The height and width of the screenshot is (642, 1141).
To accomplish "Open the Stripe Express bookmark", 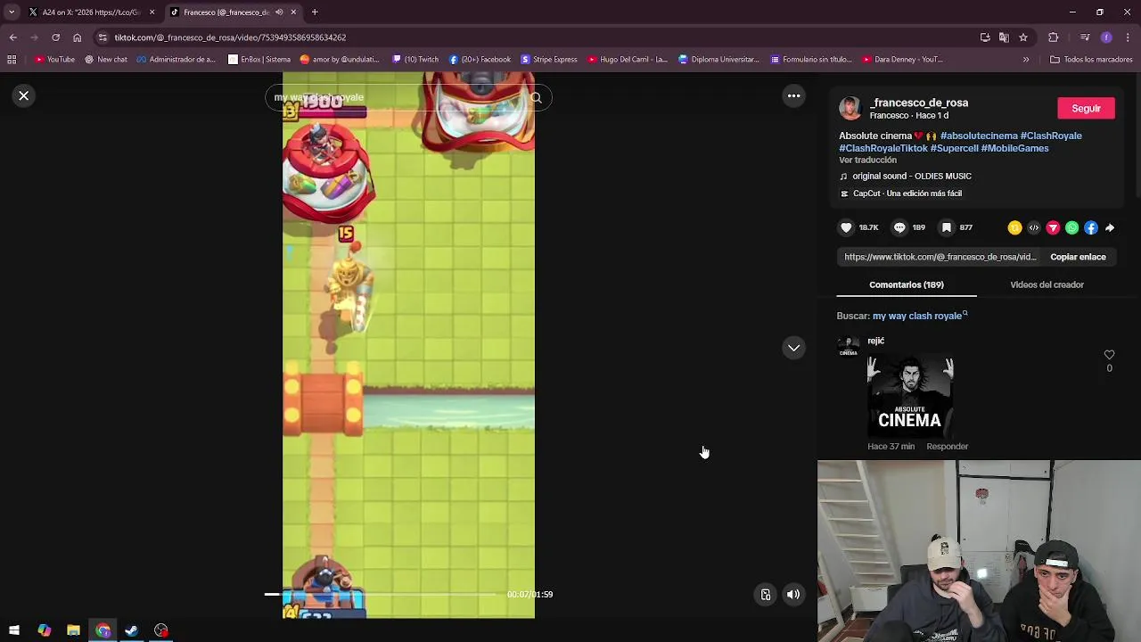I will [549, 60].
